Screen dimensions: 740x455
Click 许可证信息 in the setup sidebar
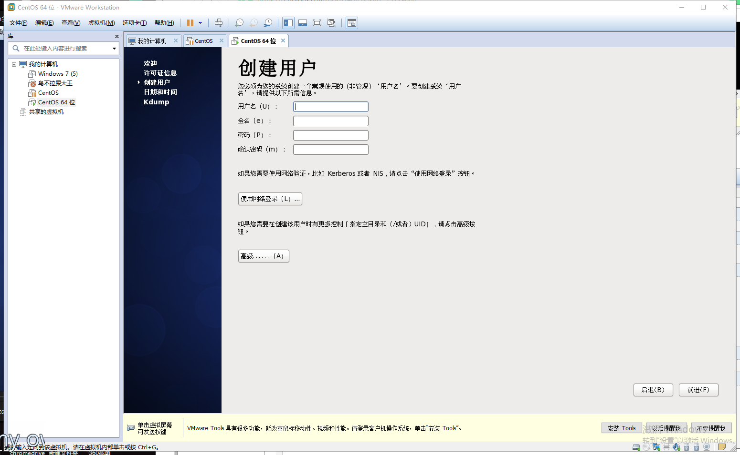160,73
